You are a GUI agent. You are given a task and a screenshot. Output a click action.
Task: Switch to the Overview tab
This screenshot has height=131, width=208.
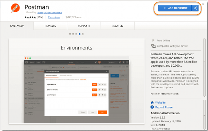[17, 26]
